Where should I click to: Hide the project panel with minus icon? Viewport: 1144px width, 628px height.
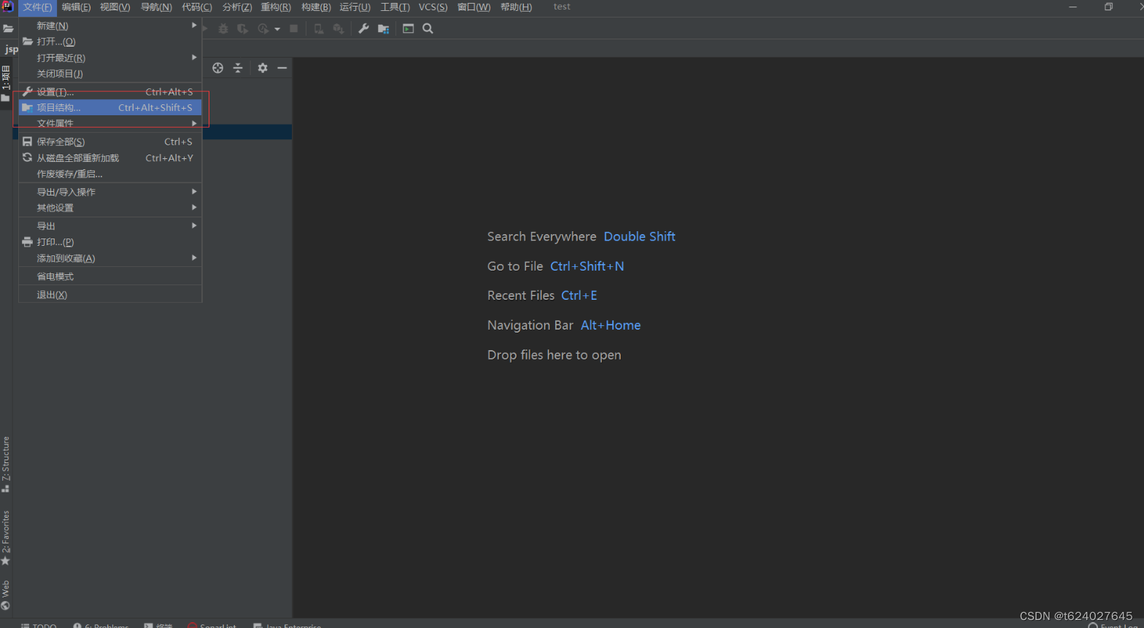point(282,68)
